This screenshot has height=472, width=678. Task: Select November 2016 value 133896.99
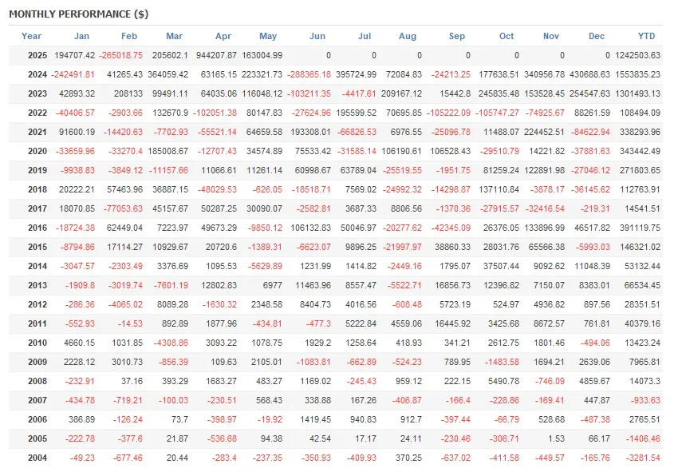click(x=544, y=228)
